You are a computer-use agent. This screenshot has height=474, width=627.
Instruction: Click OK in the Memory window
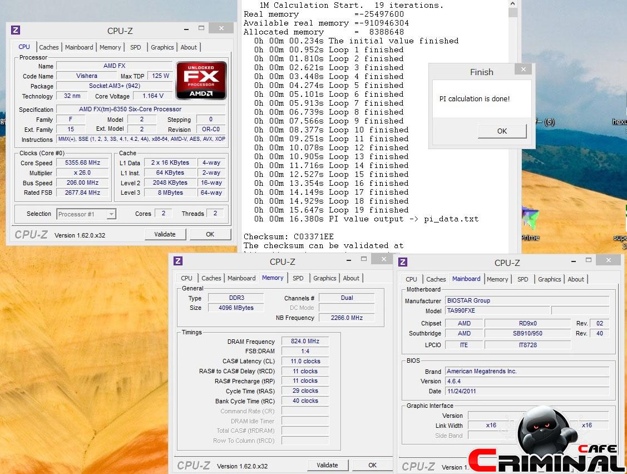[x=372, y=465]
